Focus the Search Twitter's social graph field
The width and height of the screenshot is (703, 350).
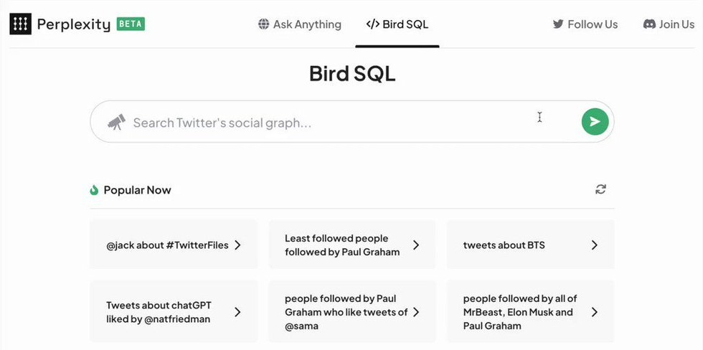click(330, 123)
